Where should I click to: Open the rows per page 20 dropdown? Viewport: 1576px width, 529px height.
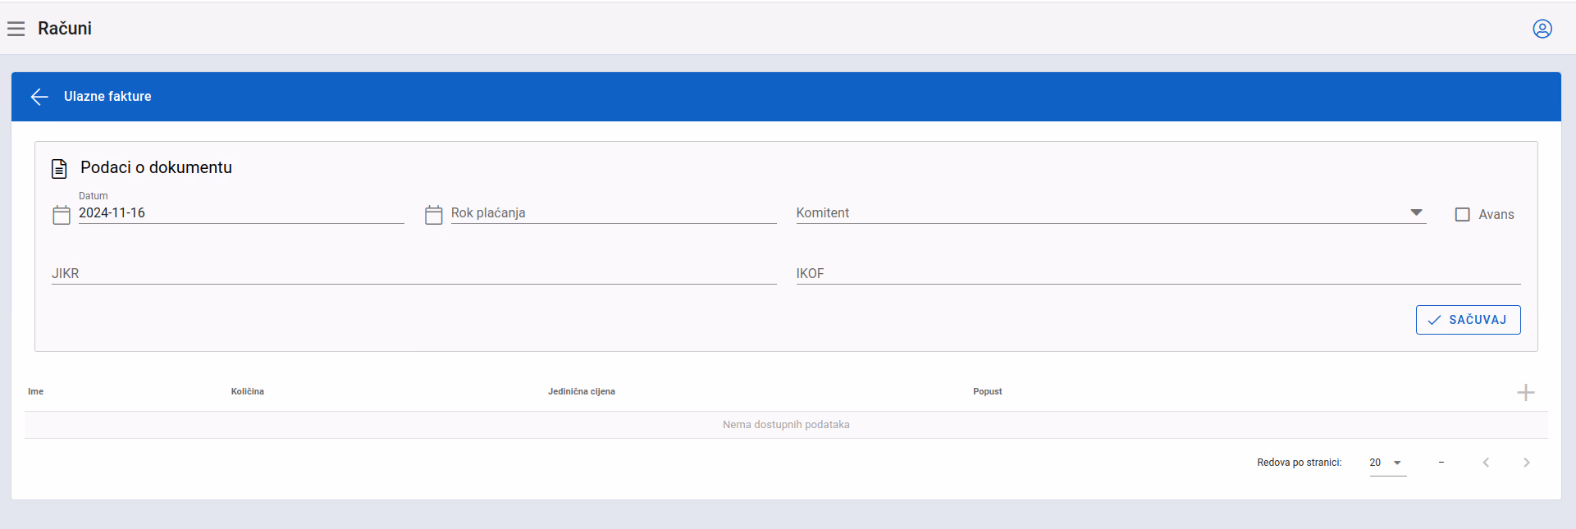pyautogui.click(x=1388, y=463)
